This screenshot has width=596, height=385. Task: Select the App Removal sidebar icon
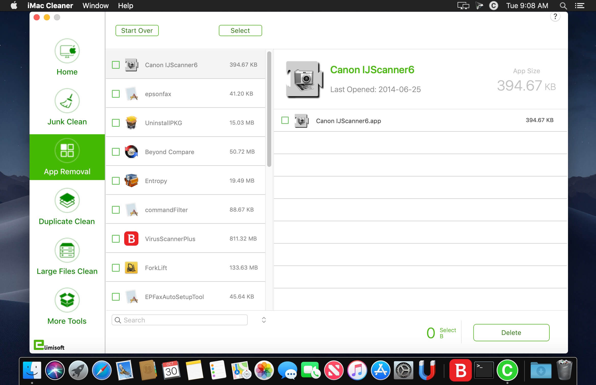tap(67, 151)
